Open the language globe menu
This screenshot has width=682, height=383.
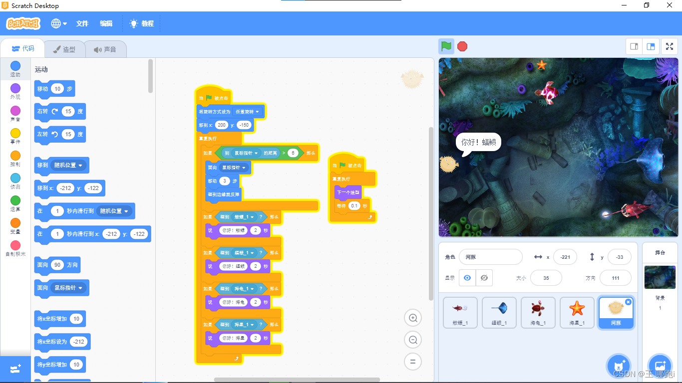point(59,23)
